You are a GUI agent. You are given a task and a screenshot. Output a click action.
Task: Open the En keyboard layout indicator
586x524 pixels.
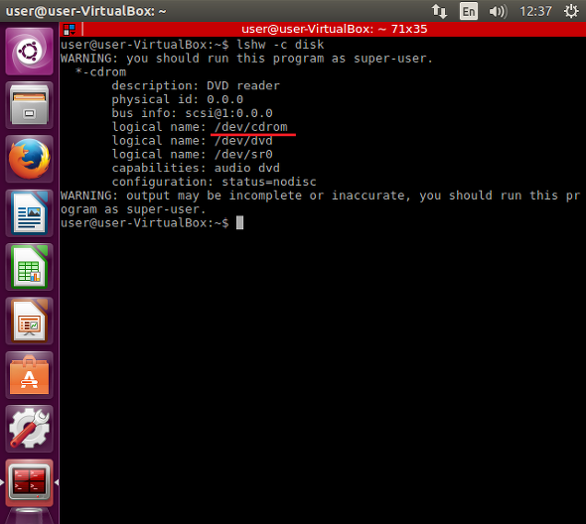coord(469,11)
